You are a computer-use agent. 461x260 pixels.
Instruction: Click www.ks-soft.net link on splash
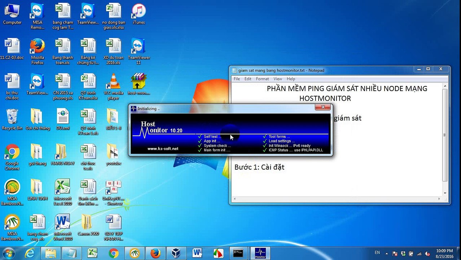[163, 149]
